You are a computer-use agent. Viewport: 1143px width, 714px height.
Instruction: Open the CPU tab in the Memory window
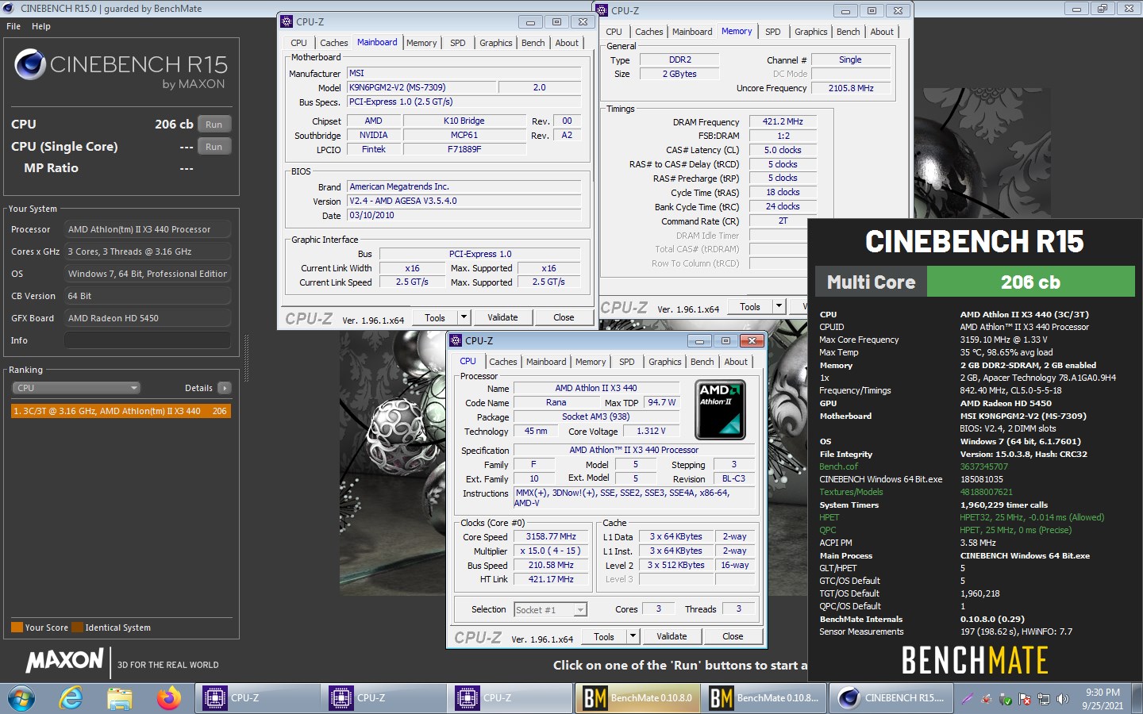coord(614,32)
